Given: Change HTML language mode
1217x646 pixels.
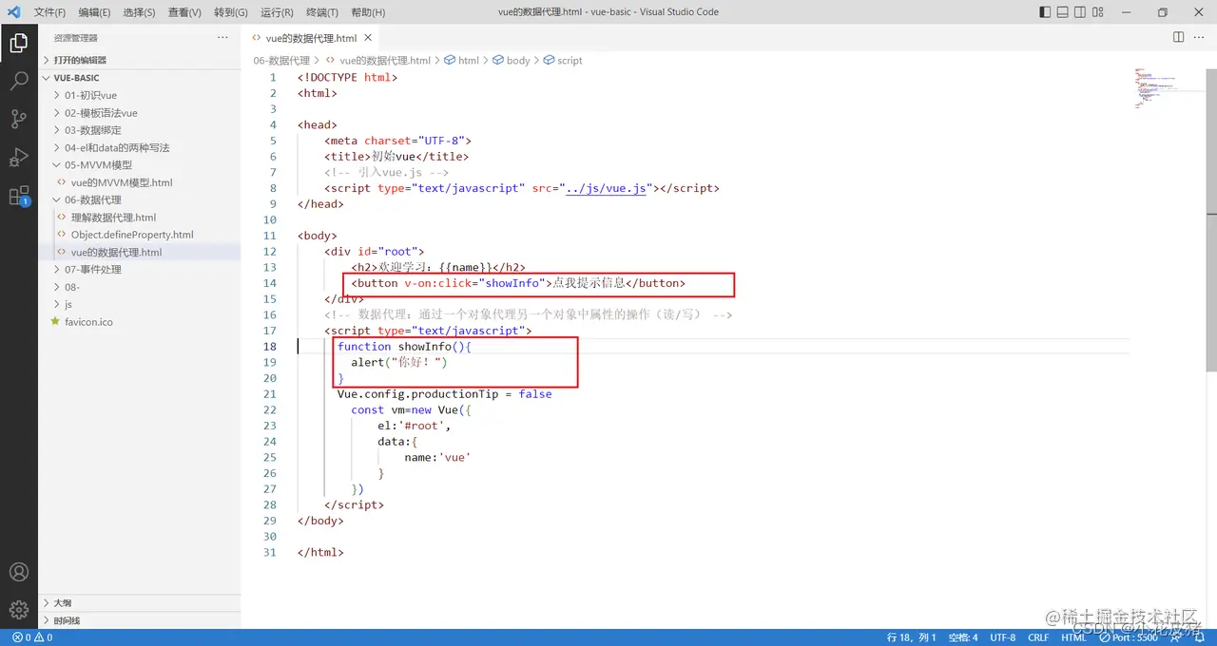Looking at the screenshot, I should (1073, 637).
